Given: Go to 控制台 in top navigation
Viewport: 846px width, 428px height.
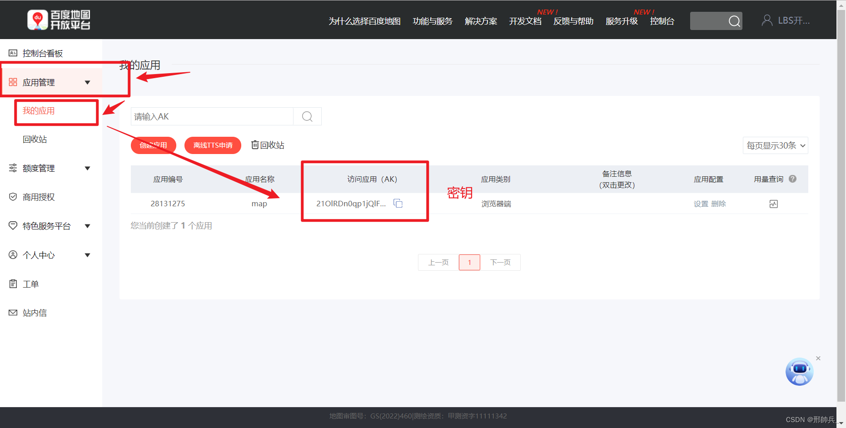Looking at the screenshot, I should click(662, 21).
